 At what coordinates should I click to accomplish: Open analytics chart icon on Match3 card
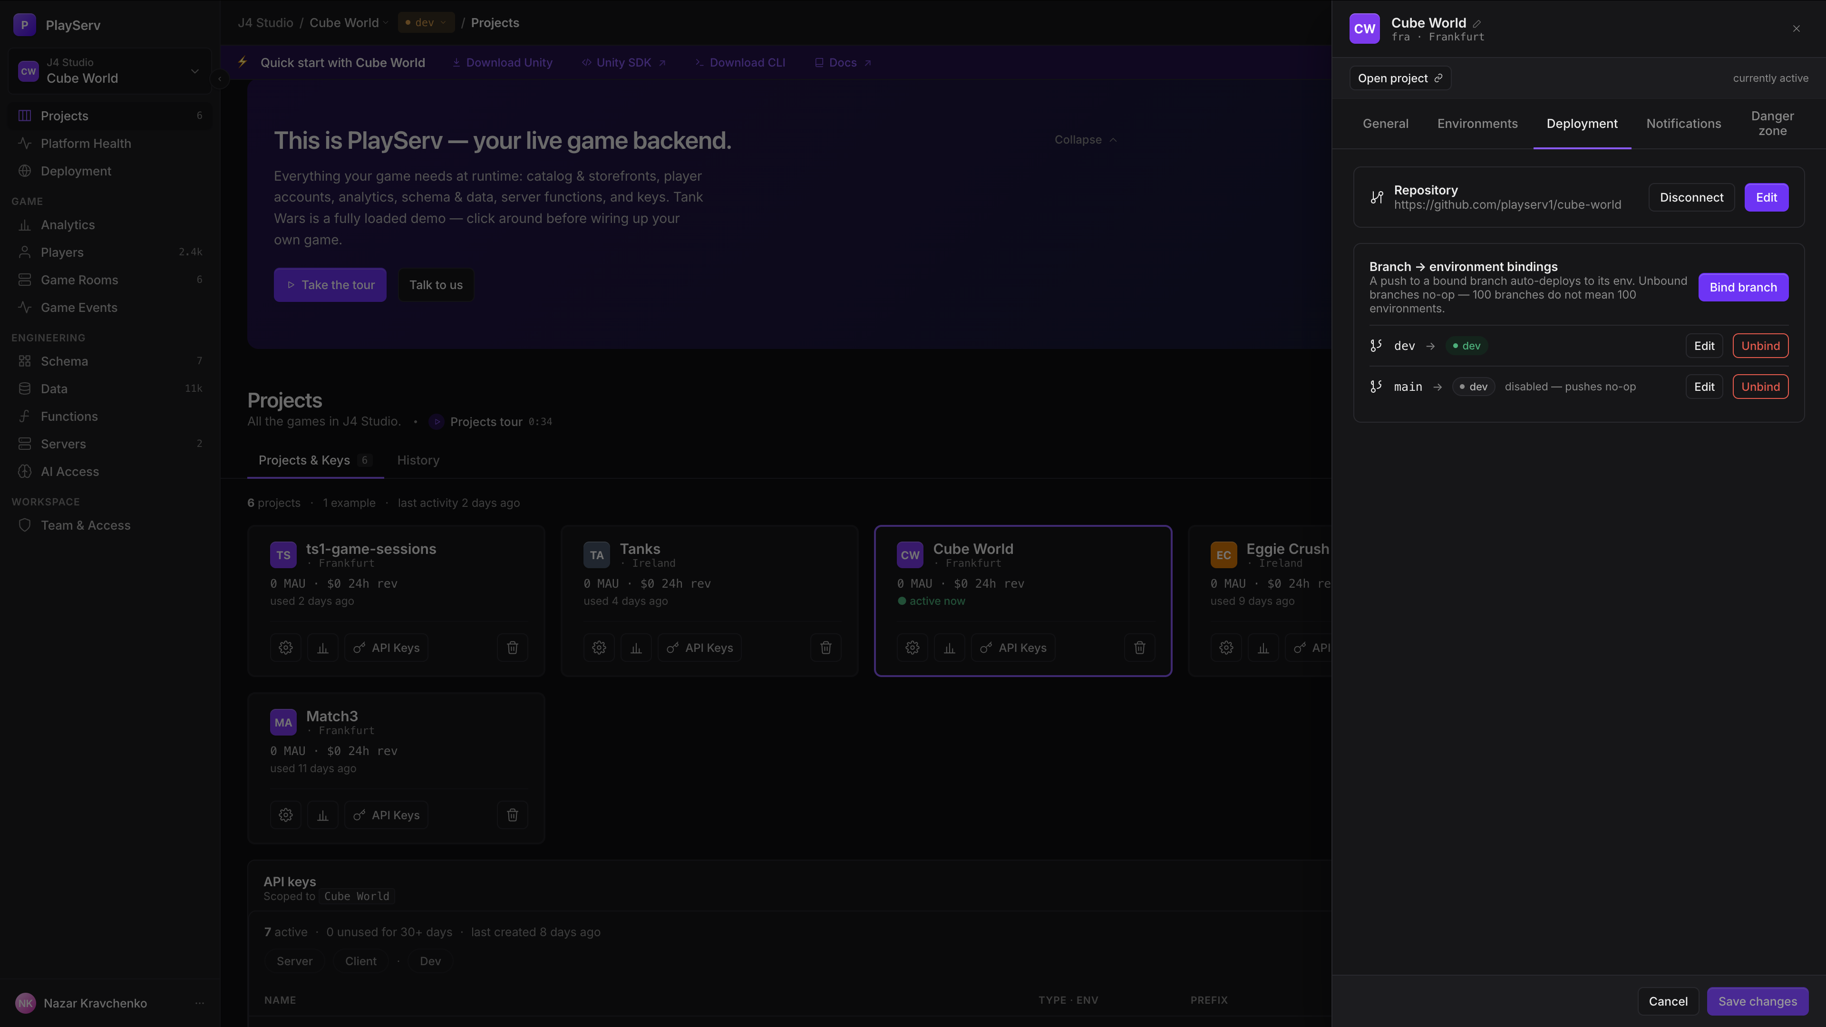point(322,815)
